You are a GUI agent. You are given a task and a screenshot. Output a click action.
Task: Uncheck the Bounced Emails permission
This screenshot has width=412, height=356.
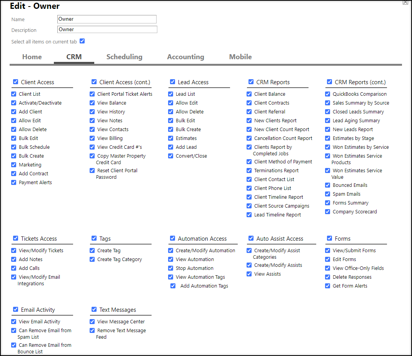click(x=327, y=185)
